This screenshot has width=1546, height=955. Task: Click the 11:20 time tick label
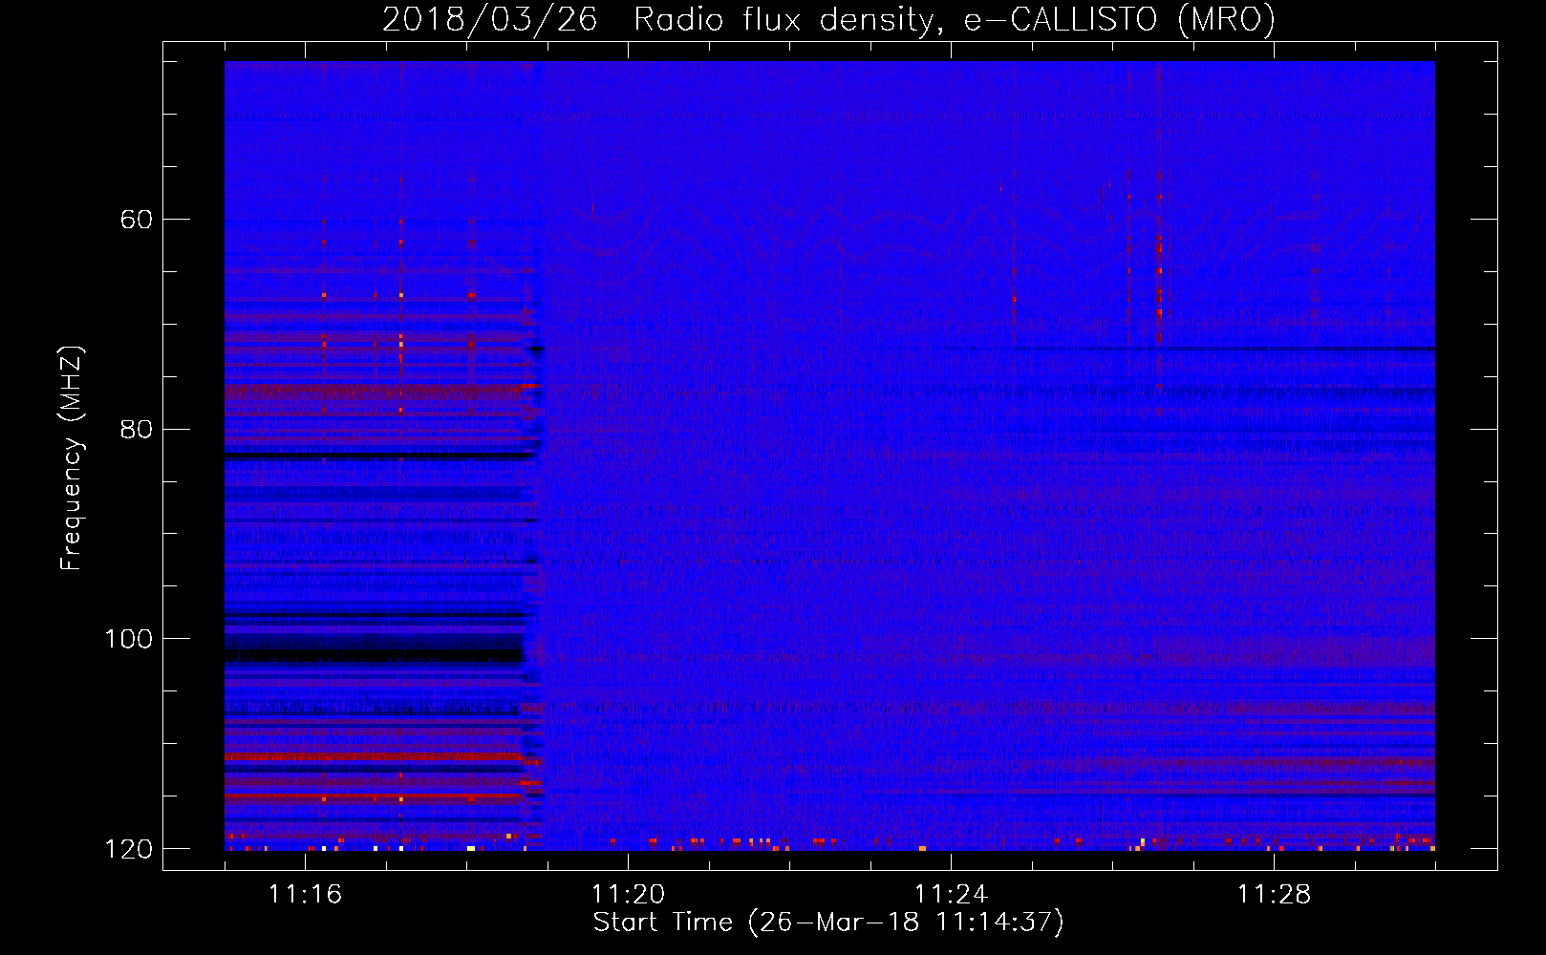tap(628, 895)
